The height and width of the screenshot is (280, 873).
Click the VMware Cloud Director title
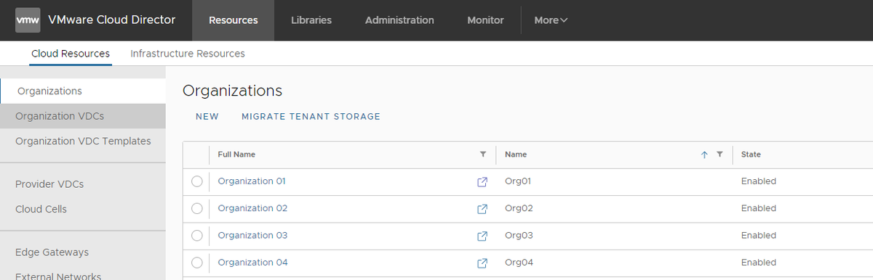(111, 20)
